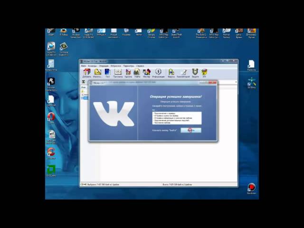Open the Favorites (Избранное) menu in WinRAR
Image resolution: width=304 pixels, height=228 pixels.
[116, 66]
